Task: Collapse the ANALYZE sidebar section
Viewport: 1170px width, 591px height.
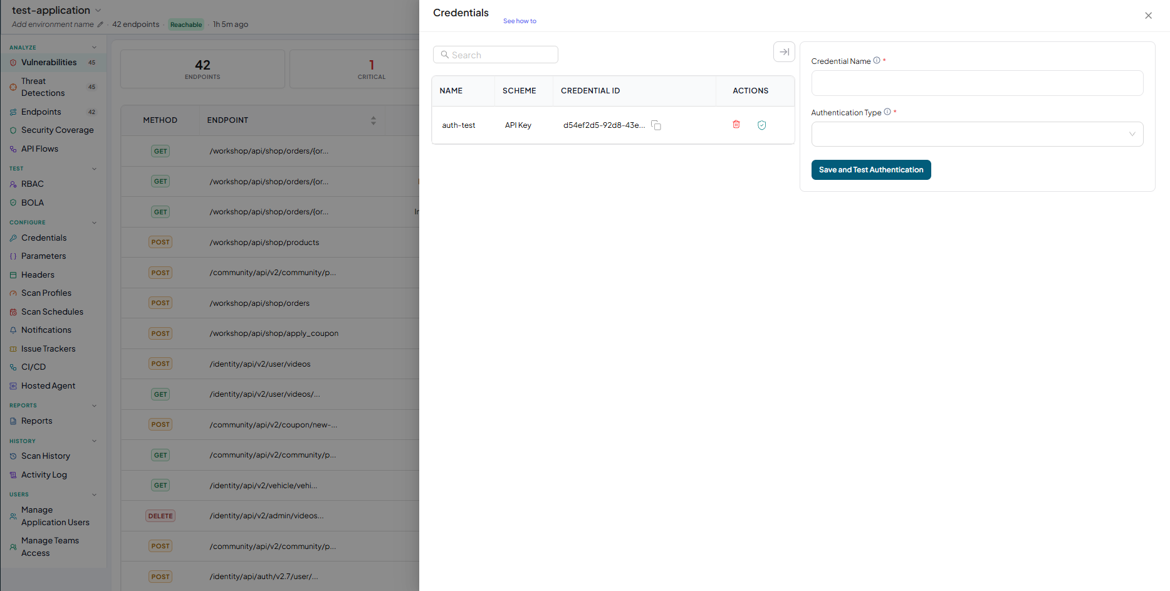Action: click(x=95, y=48)
